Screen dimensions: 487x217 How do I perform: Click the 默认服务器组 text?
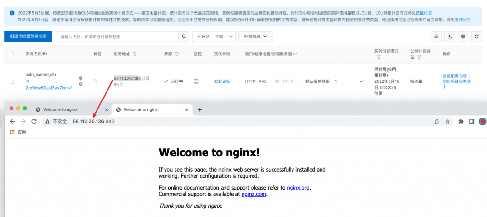[317, 81]
